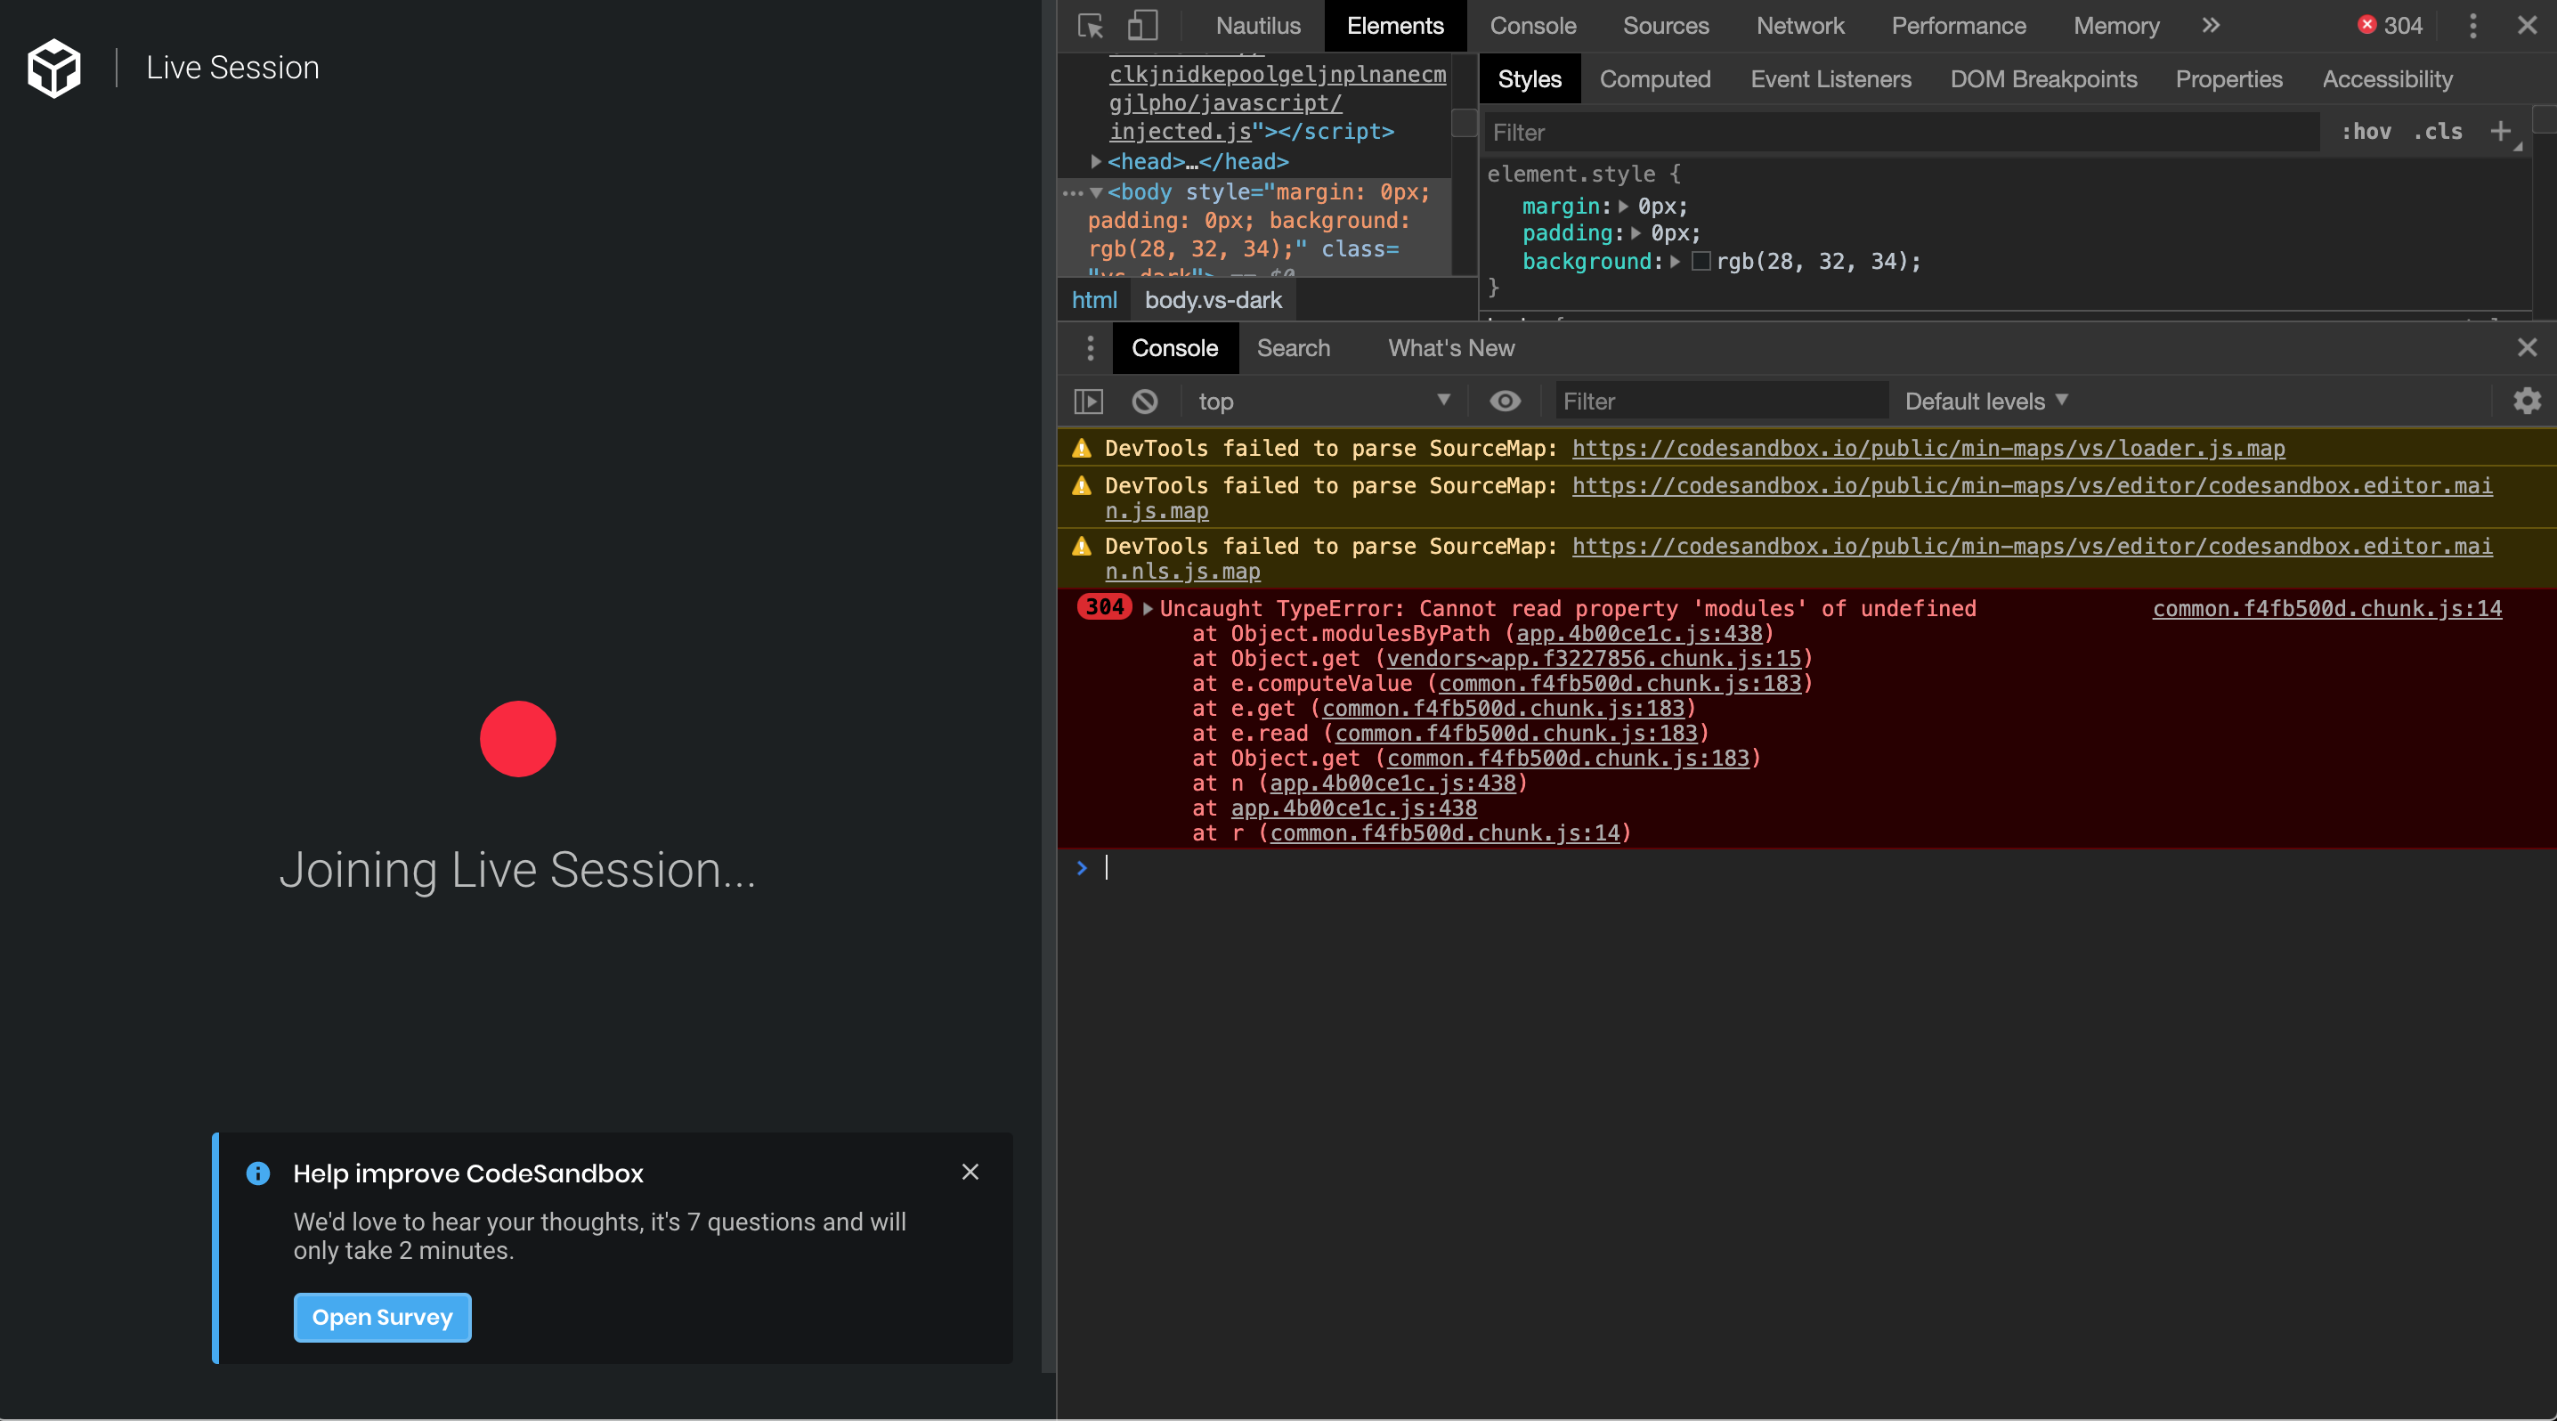Image resolution: width=2557 pixels, height=1421 pixels.
Task: Create a live expression with the eye icon
Action: click(1505, 401)
